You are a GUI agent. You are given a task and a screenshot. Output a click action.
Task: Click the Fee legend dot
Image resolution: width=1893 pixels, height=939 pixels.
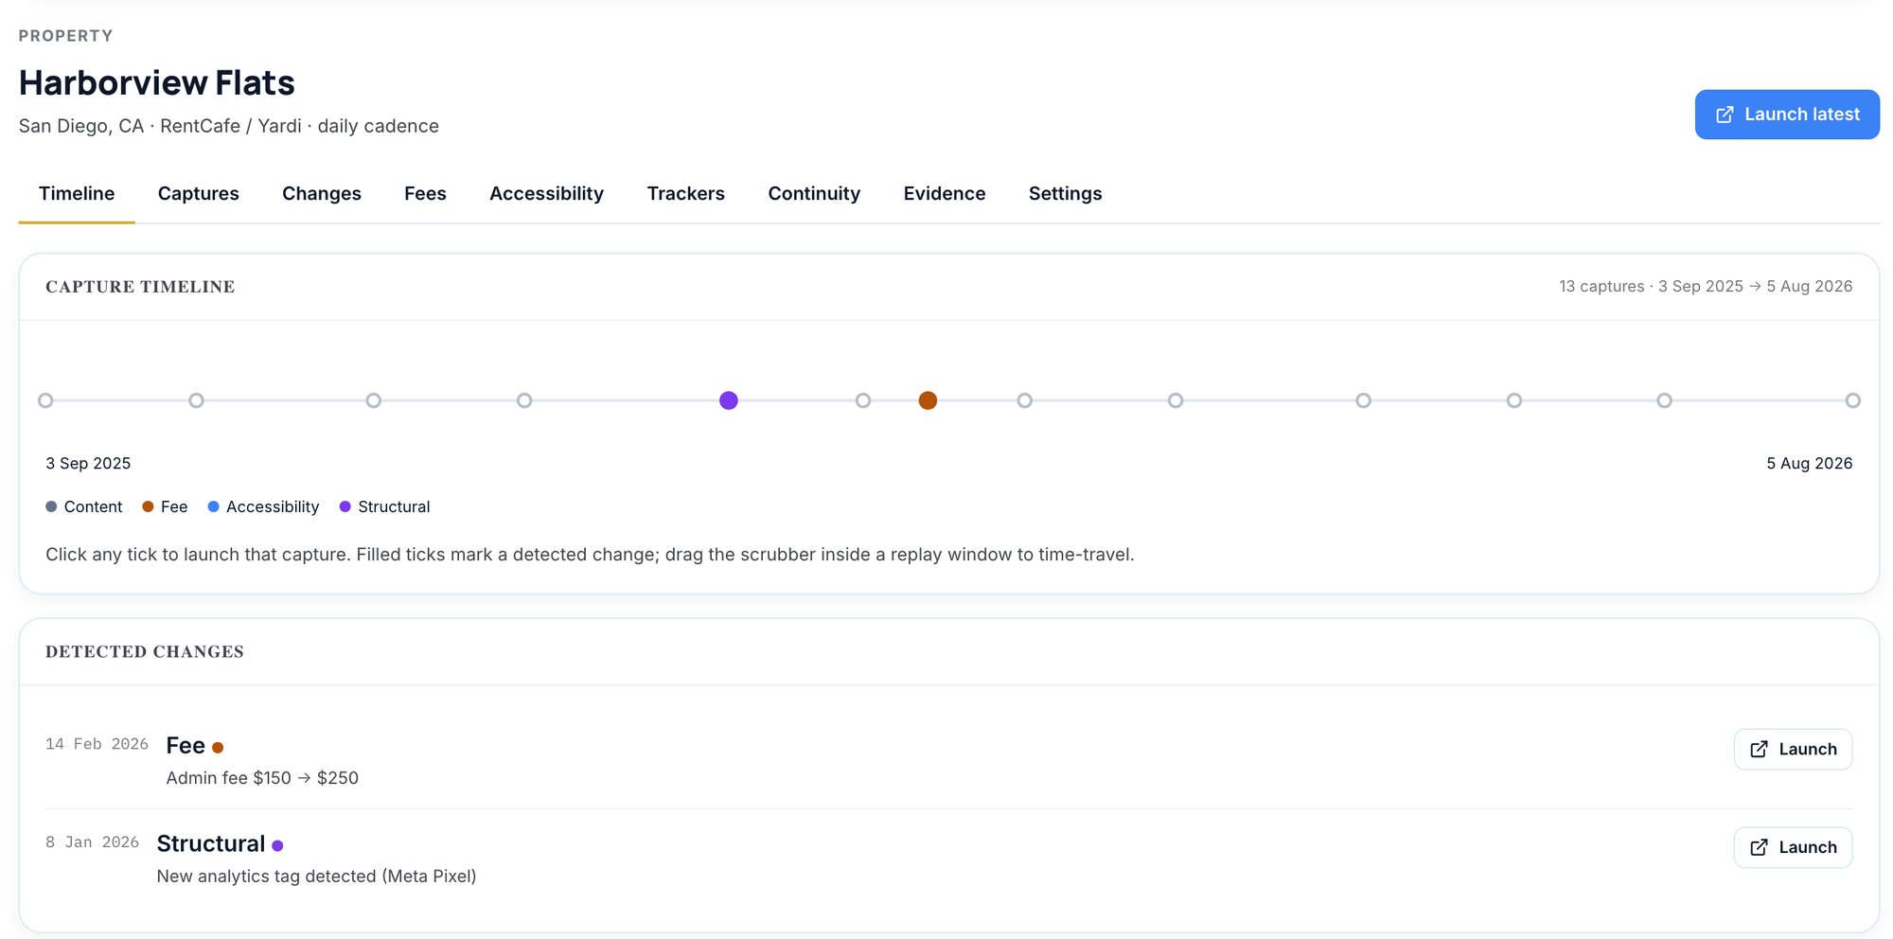[x=148, y=506]
